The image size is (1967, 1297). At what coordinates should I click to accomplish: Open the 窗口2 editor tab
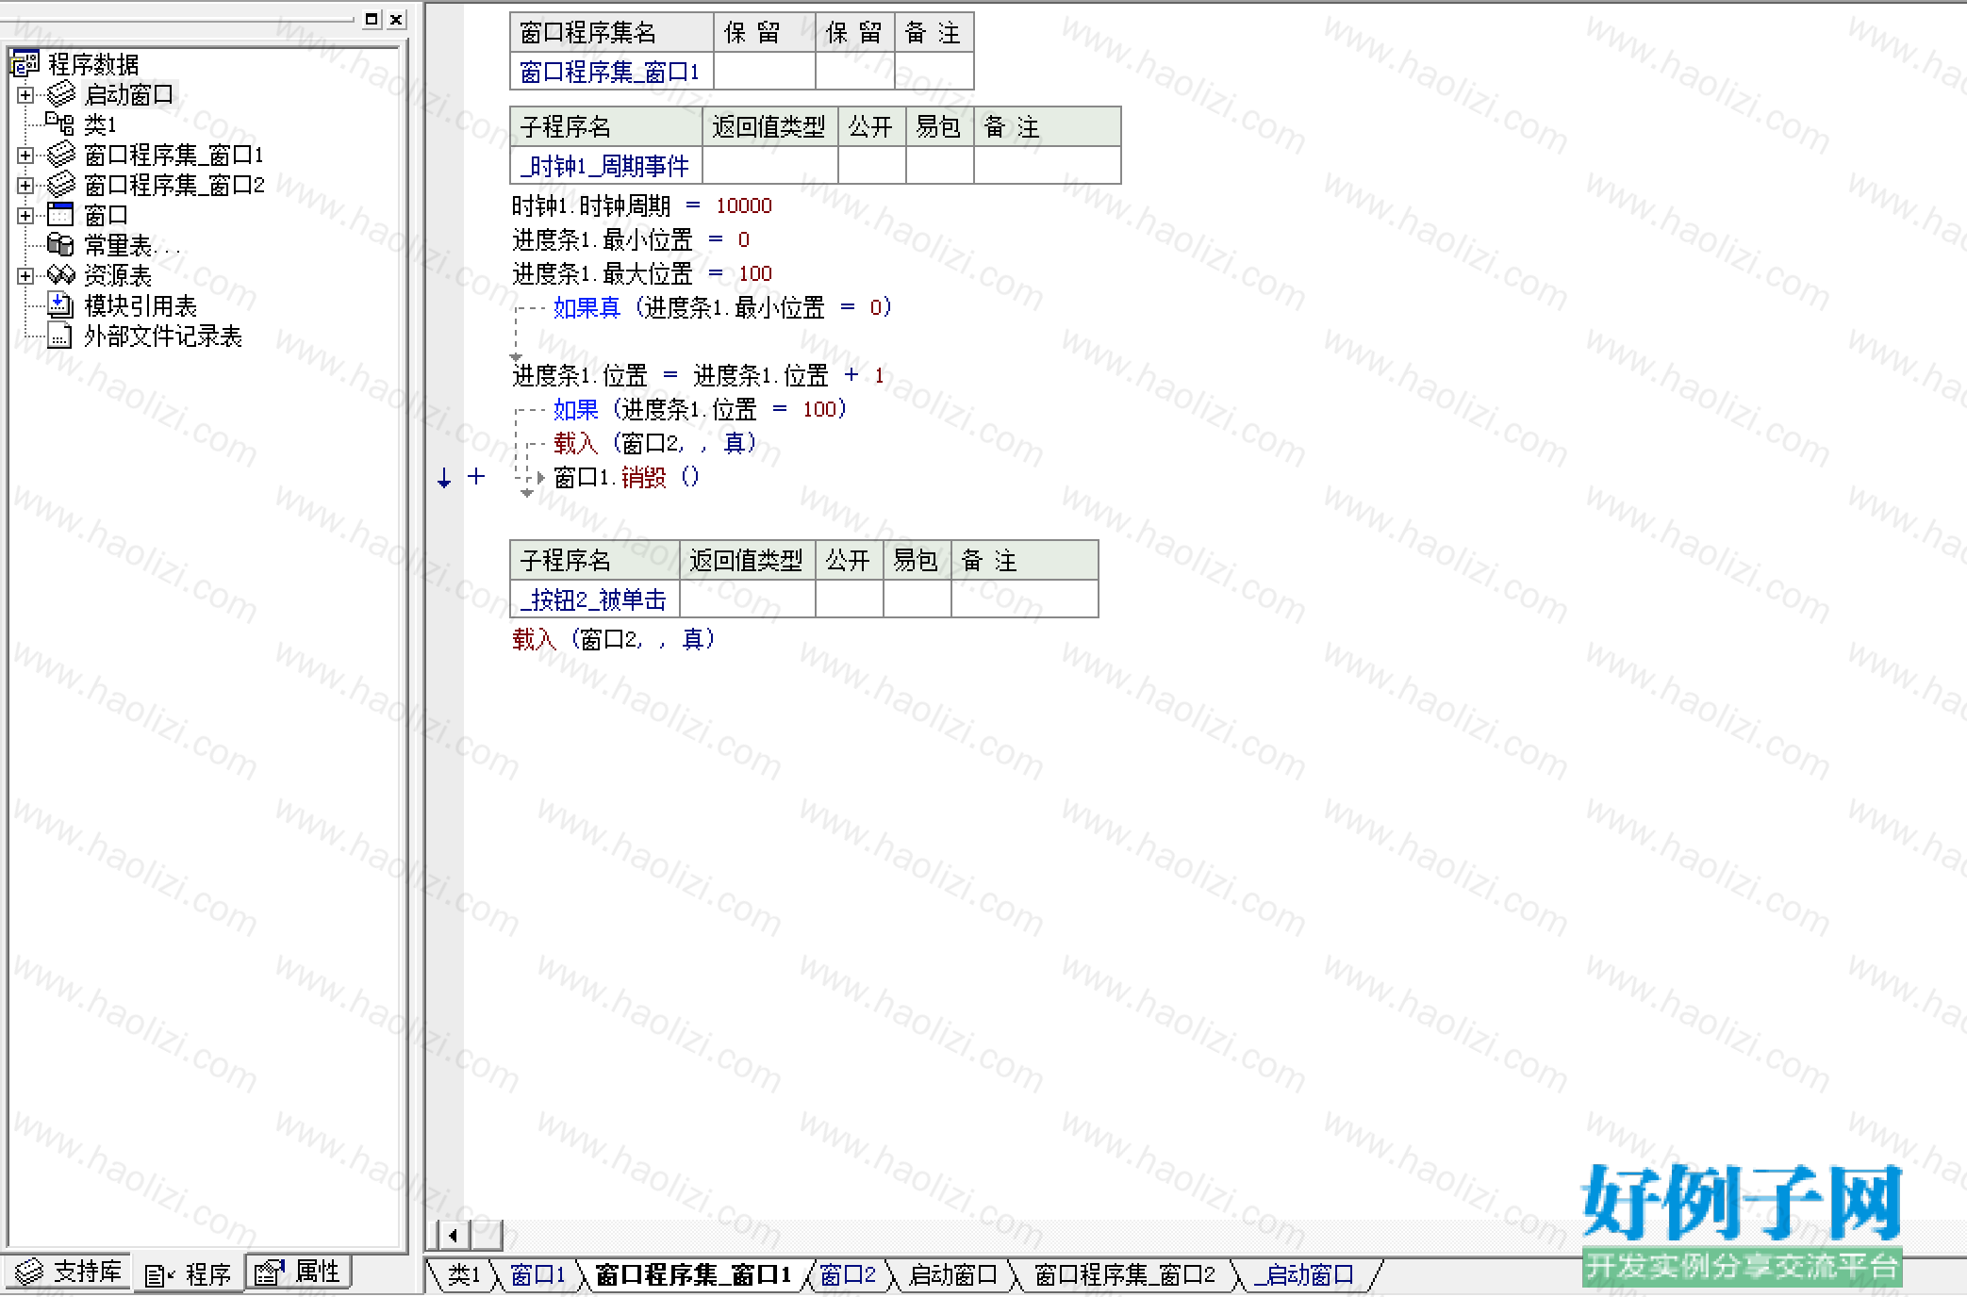click(848, 1275)
